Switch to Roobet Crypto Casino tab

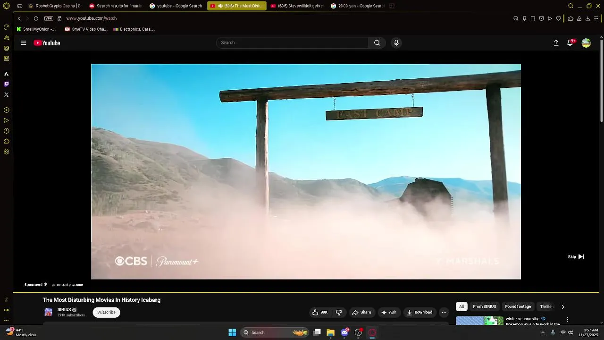(x=55, y=6)
